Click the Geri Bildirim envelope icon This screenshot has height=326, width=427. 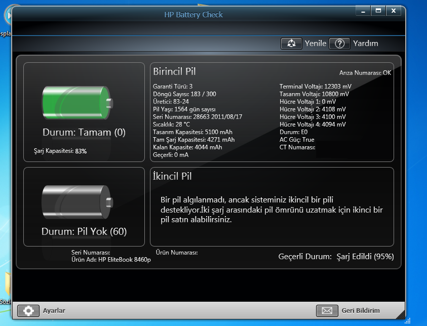pos(327,311)
